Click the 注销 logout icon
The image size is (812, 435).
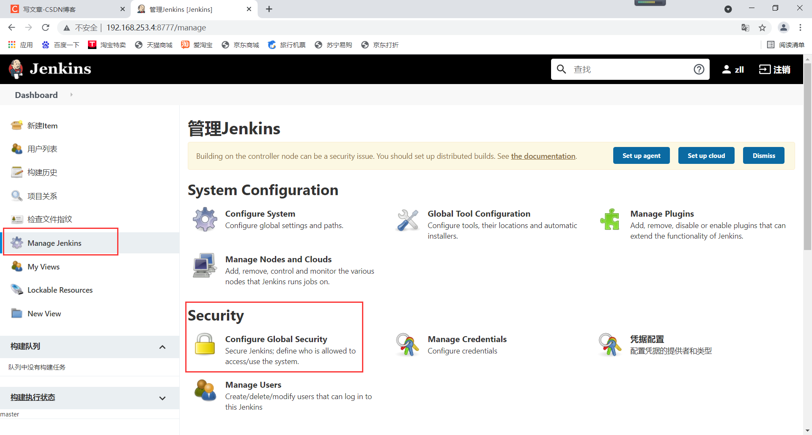tap(765, 69)
